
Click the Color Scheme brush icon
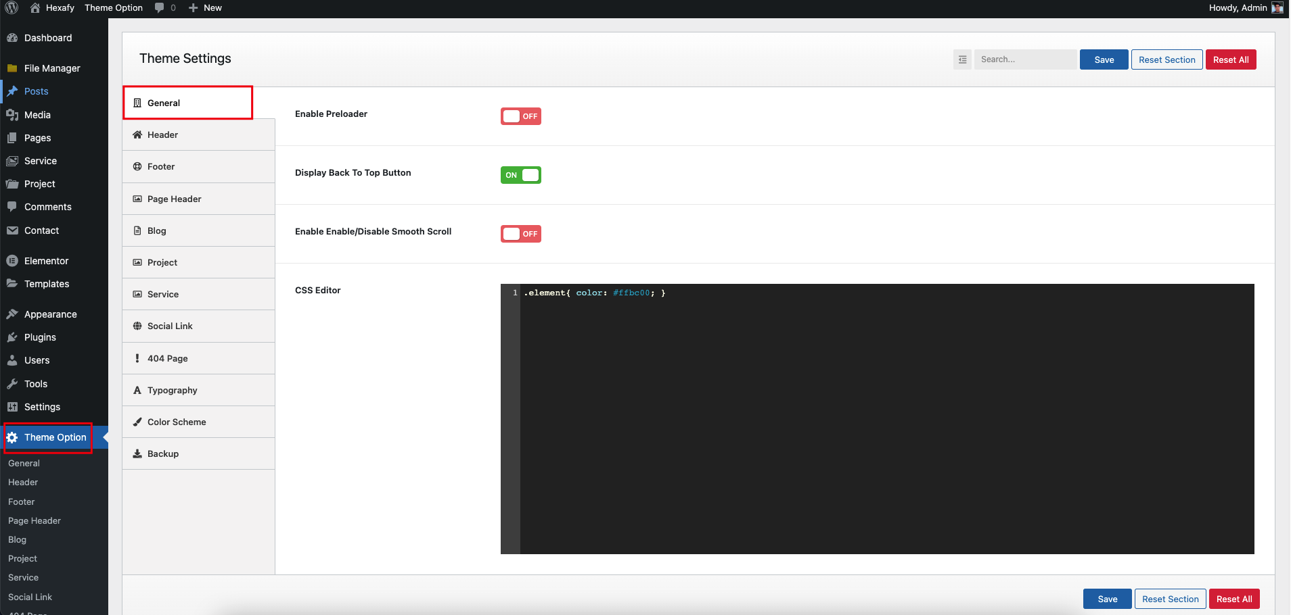tap(137, 422)
